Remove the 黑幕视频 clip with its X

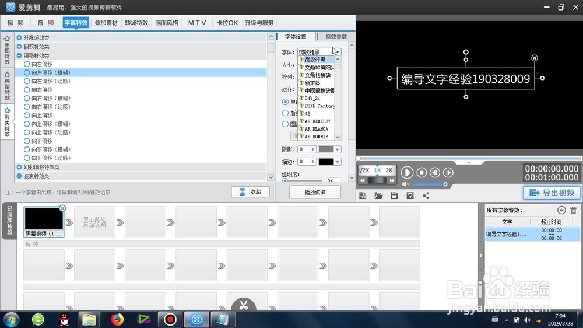click(62, 208)
